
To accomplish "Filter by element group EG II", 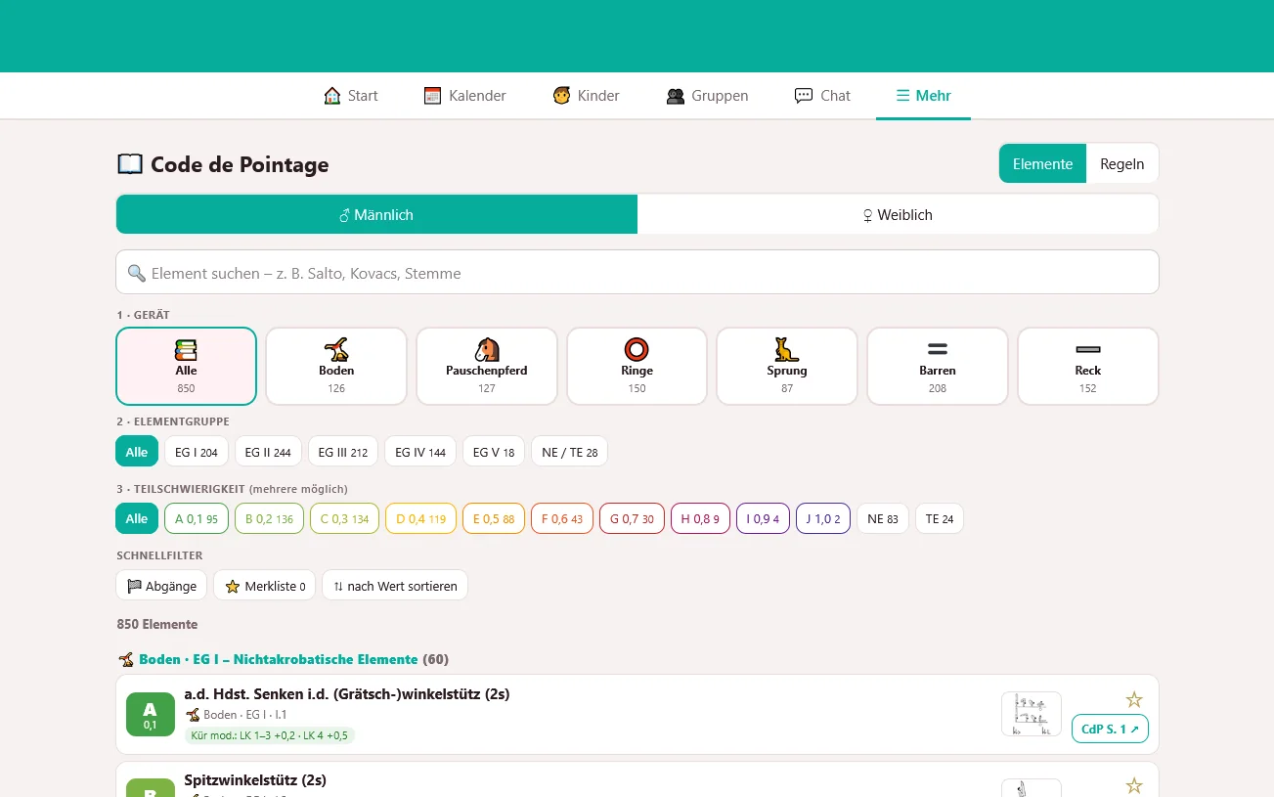I will click(268, 452).
